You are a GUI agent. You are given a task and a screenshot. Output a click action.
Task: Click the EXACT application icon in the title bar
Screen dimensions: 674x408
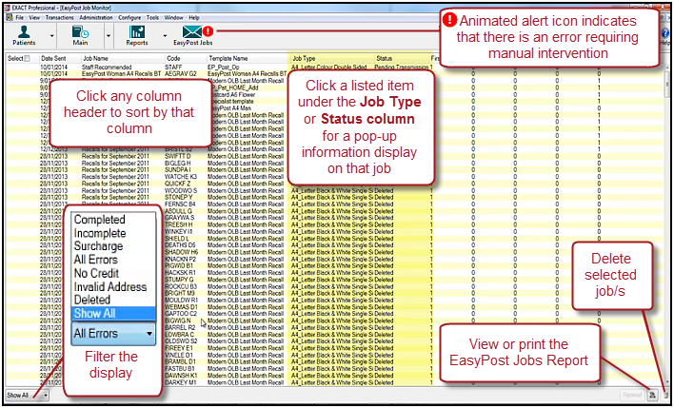tap(10, 8)
